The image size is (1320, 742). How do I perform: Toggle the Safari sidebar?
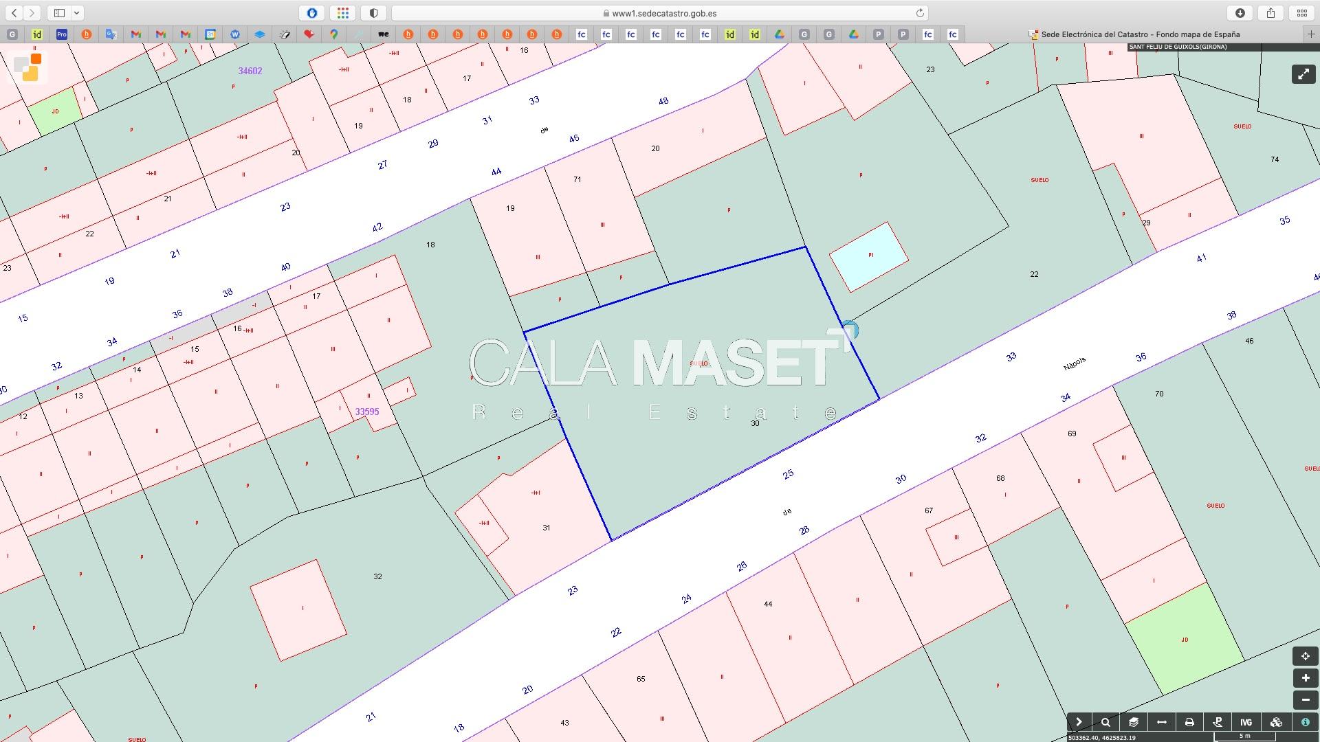pos(60,13)
